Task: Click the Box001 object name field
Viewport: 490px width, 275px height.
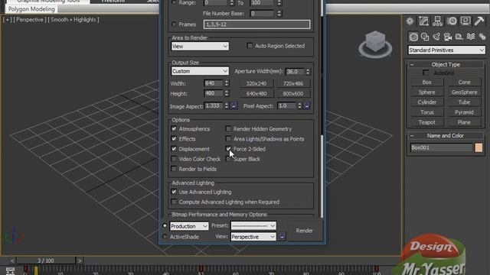Action: (442, 147)
